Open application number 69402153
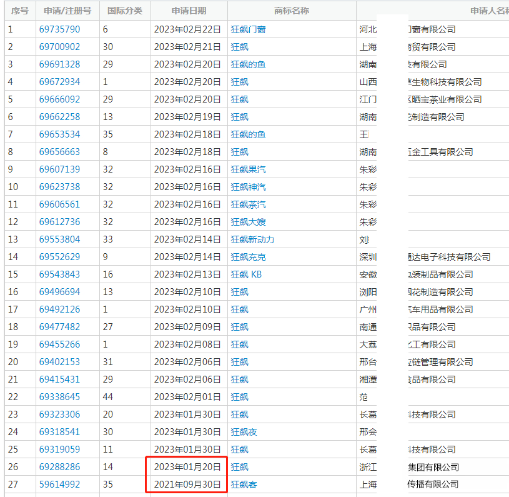 tap(59, 362)
